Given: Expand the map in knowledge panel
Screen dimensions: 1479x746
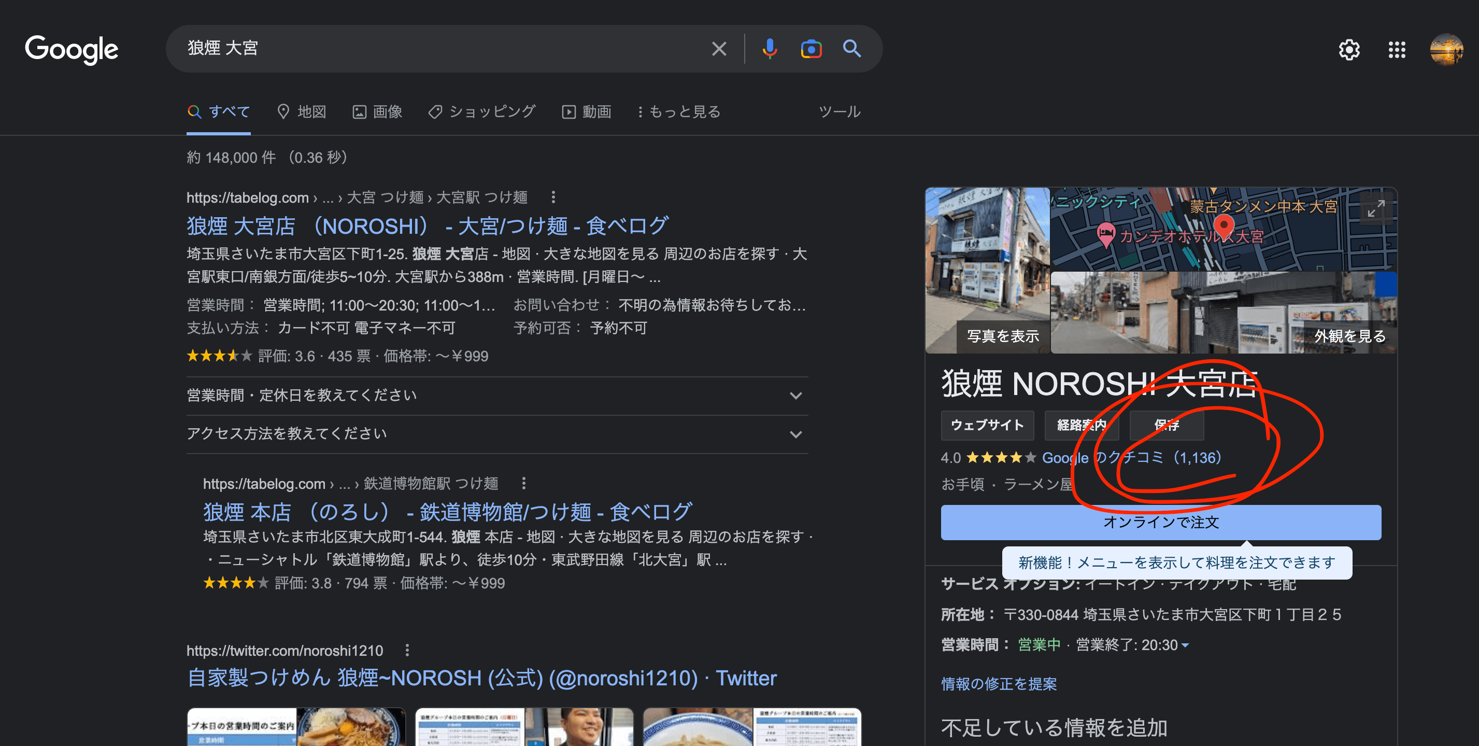Looking at the screenshot, I should pyautogui.click(x=1376, y=208).
